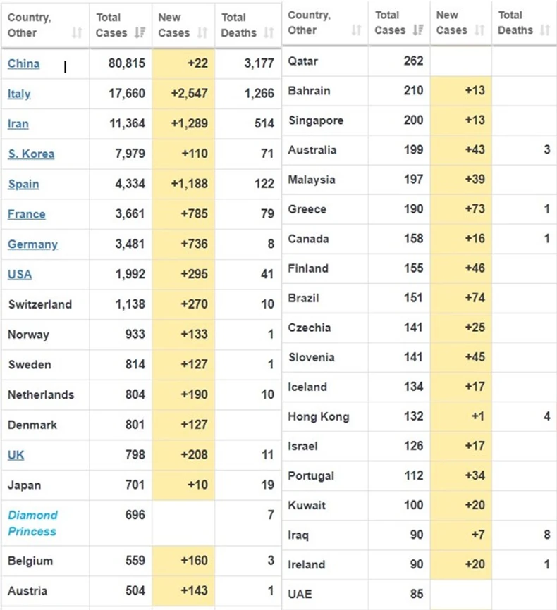The width and height of the screenshot is (557, 610).
Task: Click Total Cases sort icon above Qatar's 262
Action: tap(419, 30)
